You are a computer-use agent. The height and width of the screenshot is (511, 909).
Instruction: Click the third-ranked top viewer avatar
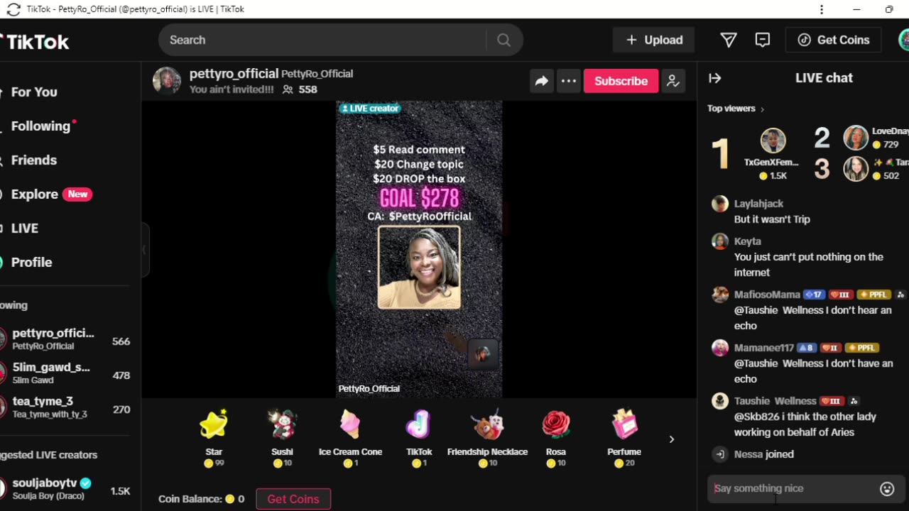pos(856,169)
